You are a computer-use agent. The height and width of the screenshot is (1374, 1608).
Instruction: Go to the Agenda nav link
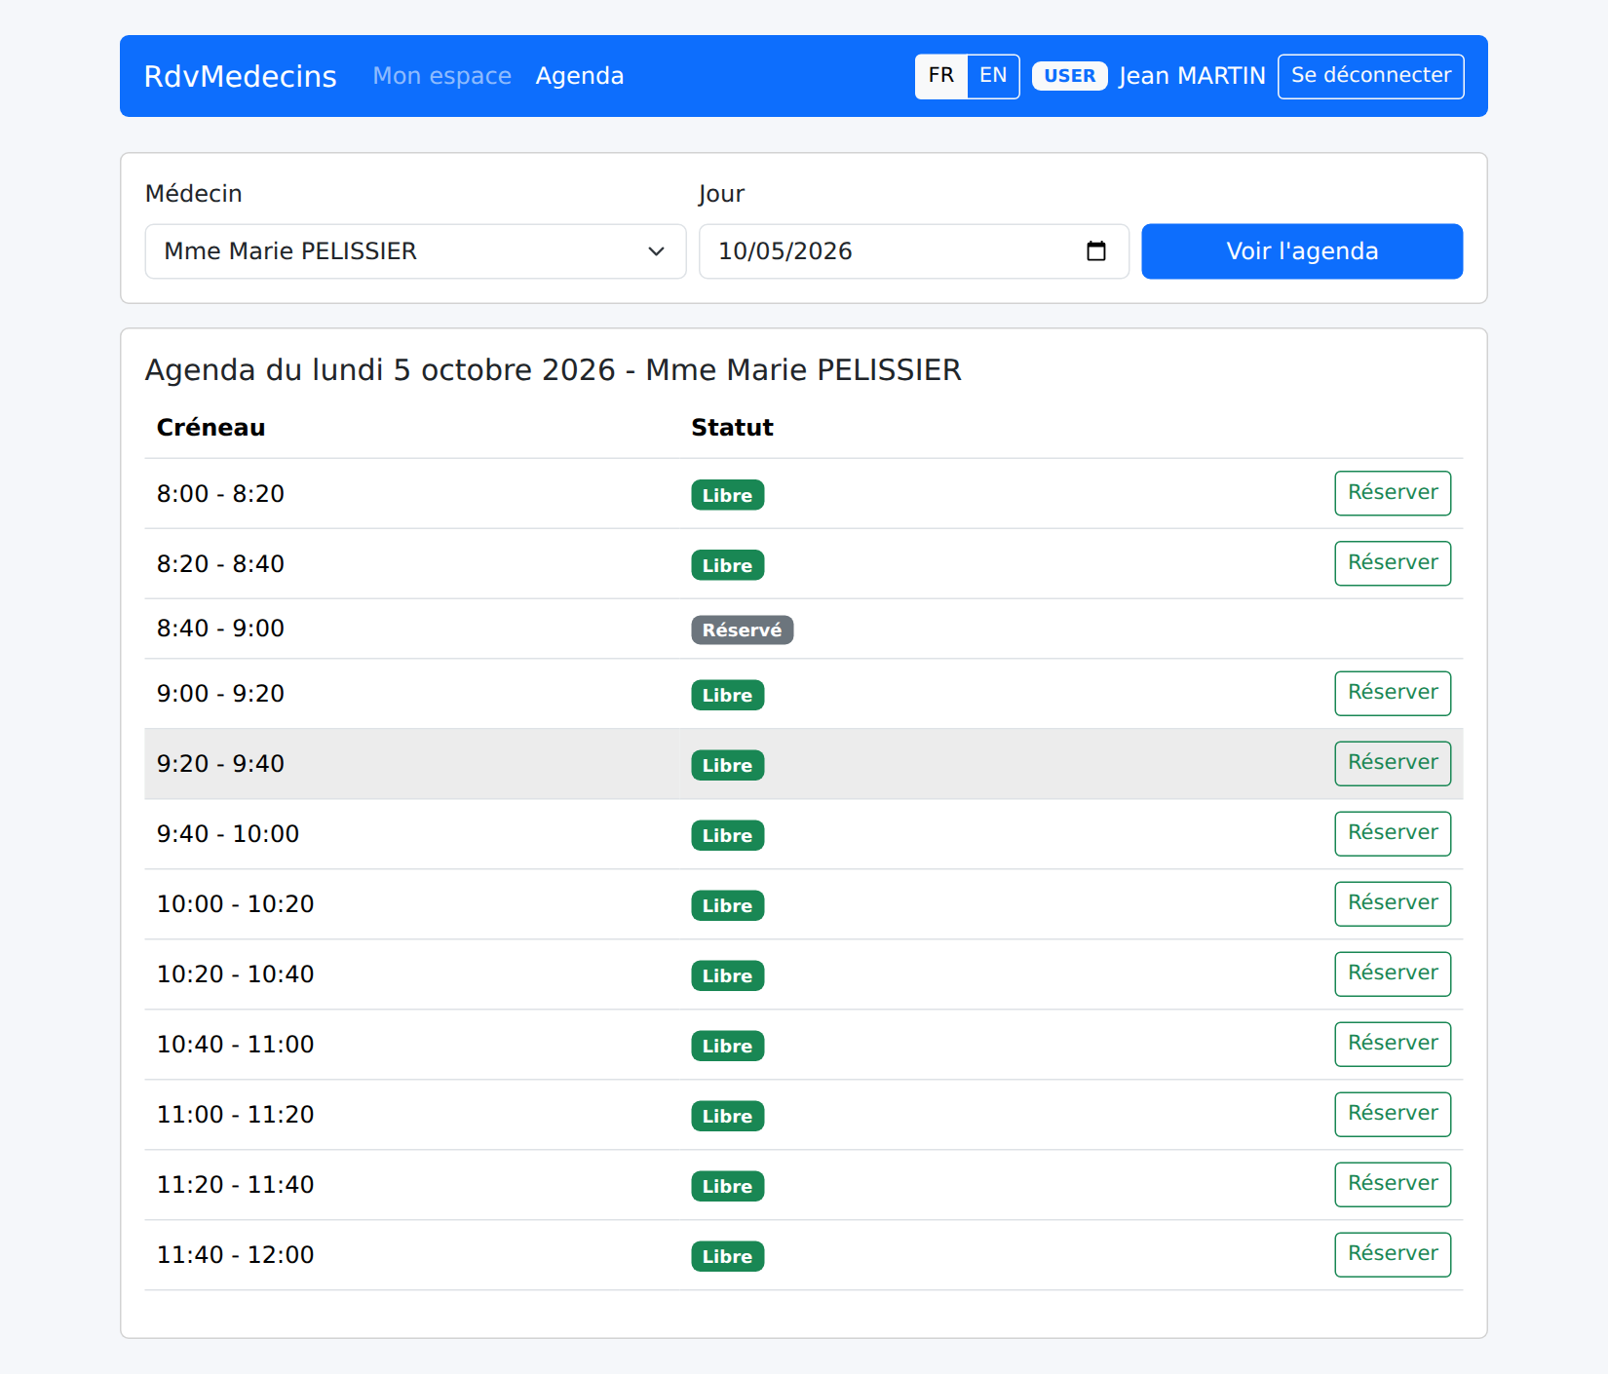click(x=580, y=76)
